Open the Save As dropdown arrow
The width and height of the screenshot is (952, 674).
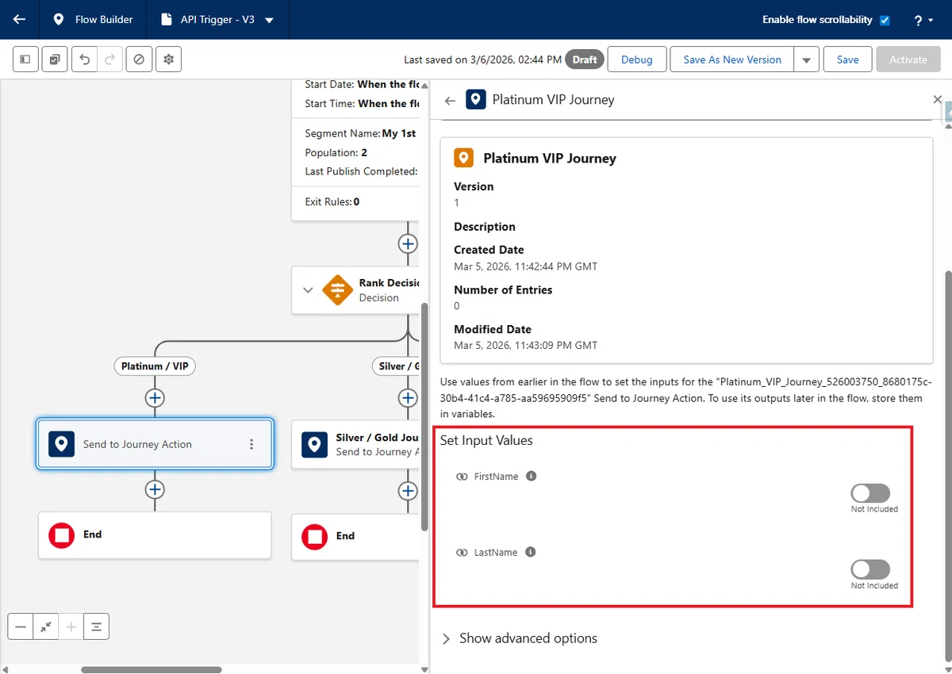(806, 59)
